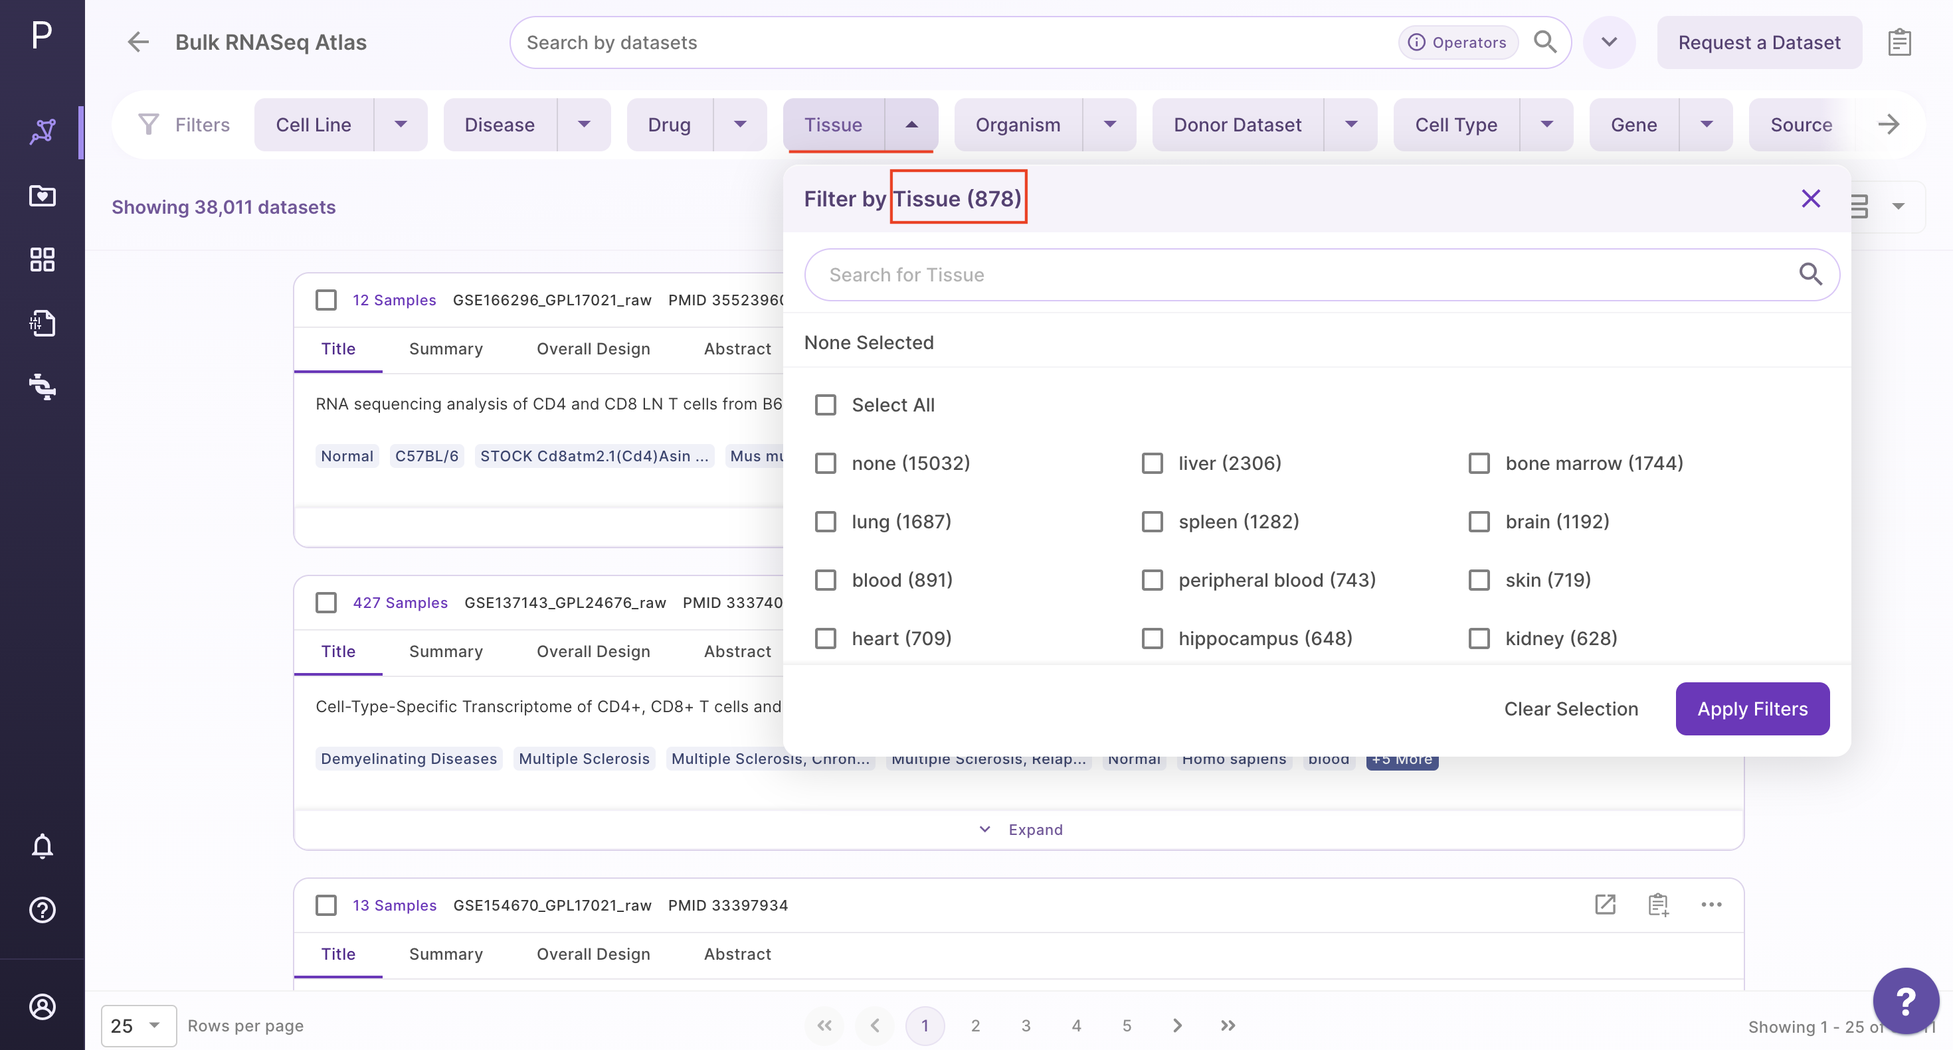Open the user profile icon
This screenshot has width=1953, height=1050.
pos(42,1007)
